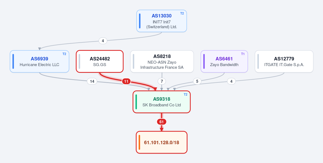Image resolution: width=323 pixels, height=163 pixels.
Task: Click the edge label 14
Action: pos(92,82)
